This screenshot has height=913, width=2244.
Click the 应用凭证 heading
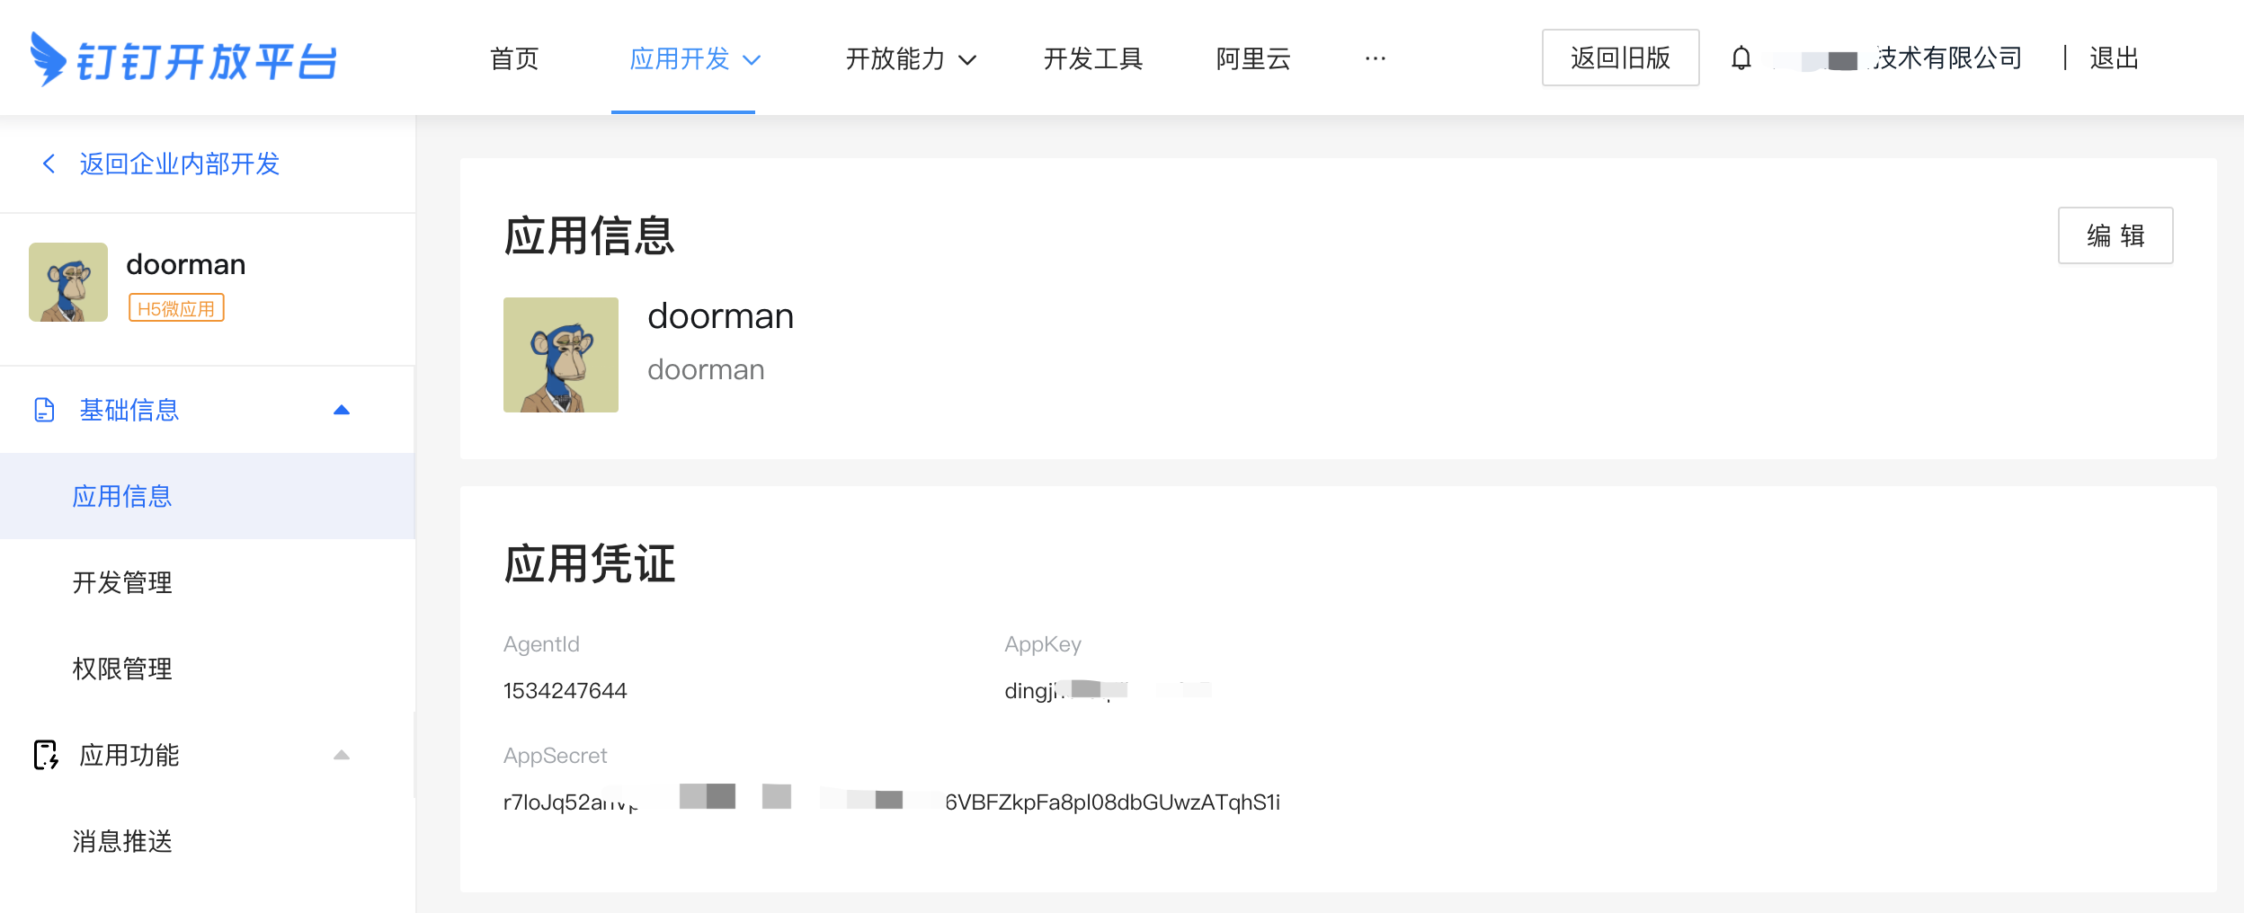[x=589, y=564]
